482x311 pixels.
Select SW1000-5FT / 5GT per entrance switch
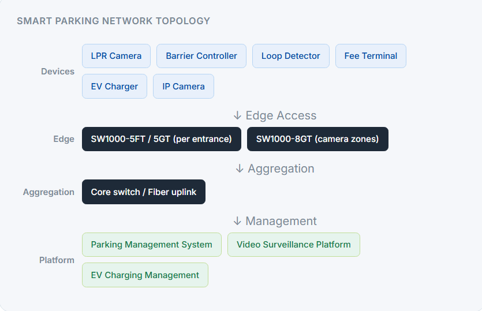(x=162, y=139)
